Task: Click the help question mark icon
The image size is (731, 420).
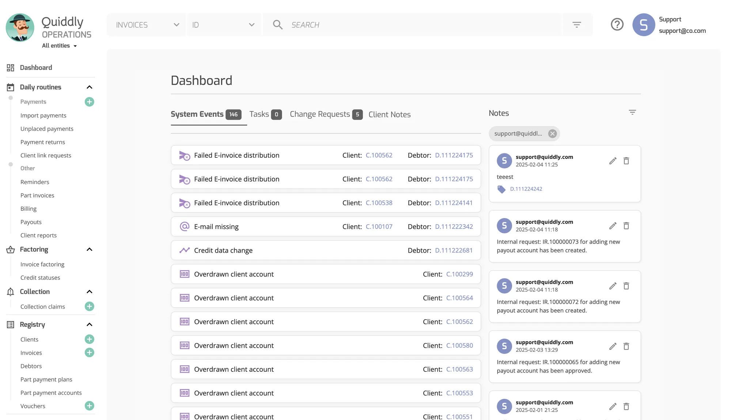Action: click(617, 24)
